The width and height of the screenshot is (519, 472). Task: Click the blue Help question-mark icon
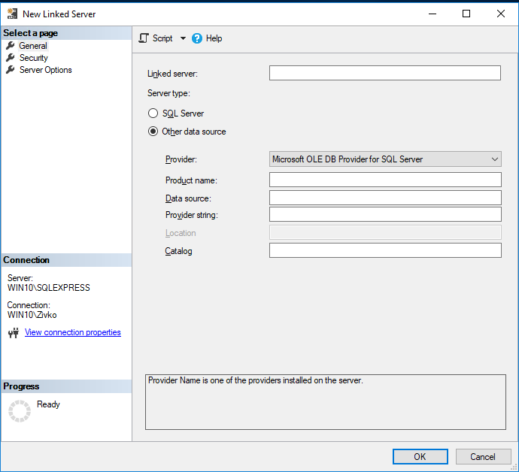pos(197,38)
